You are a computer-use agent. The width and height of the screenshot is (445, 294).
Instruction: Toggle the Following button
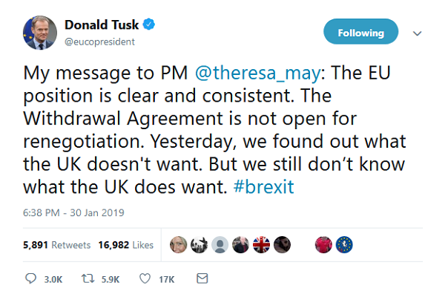coord(360,31)
